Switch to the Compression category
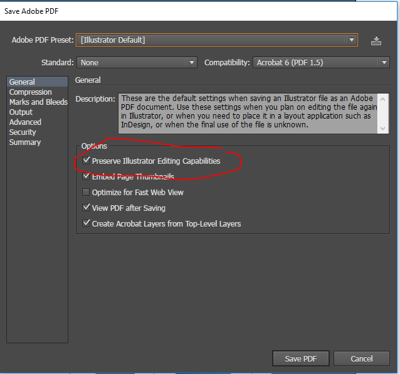Viewport: 400px width, 374px height. point(37,92)
